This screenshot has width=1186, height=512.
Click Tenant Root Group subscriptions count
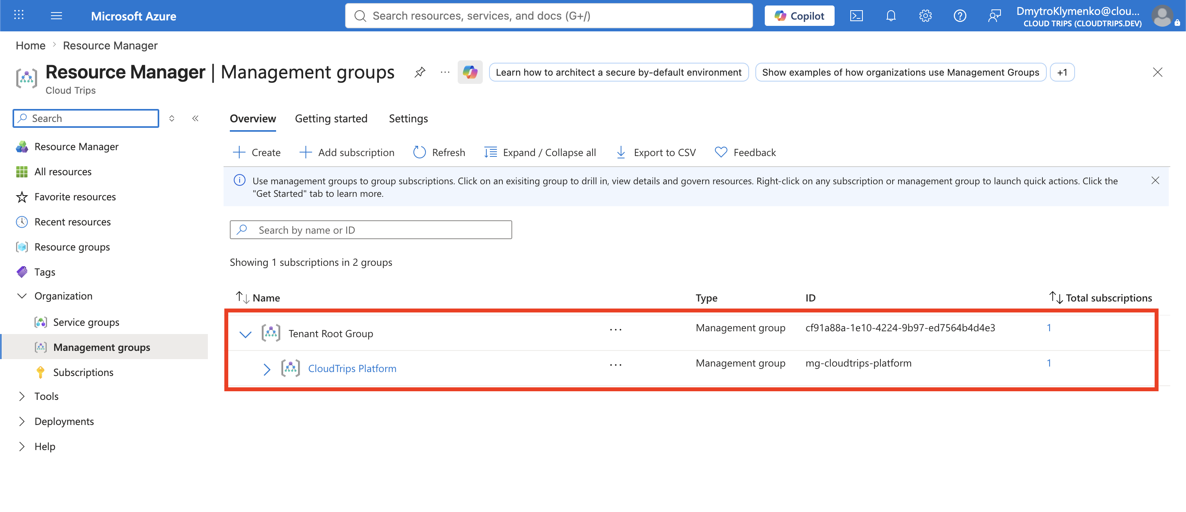click(1049, 328)
